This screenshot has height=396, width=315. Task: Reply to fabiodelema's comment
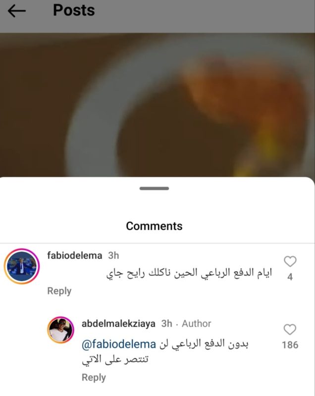pos(59,291)
